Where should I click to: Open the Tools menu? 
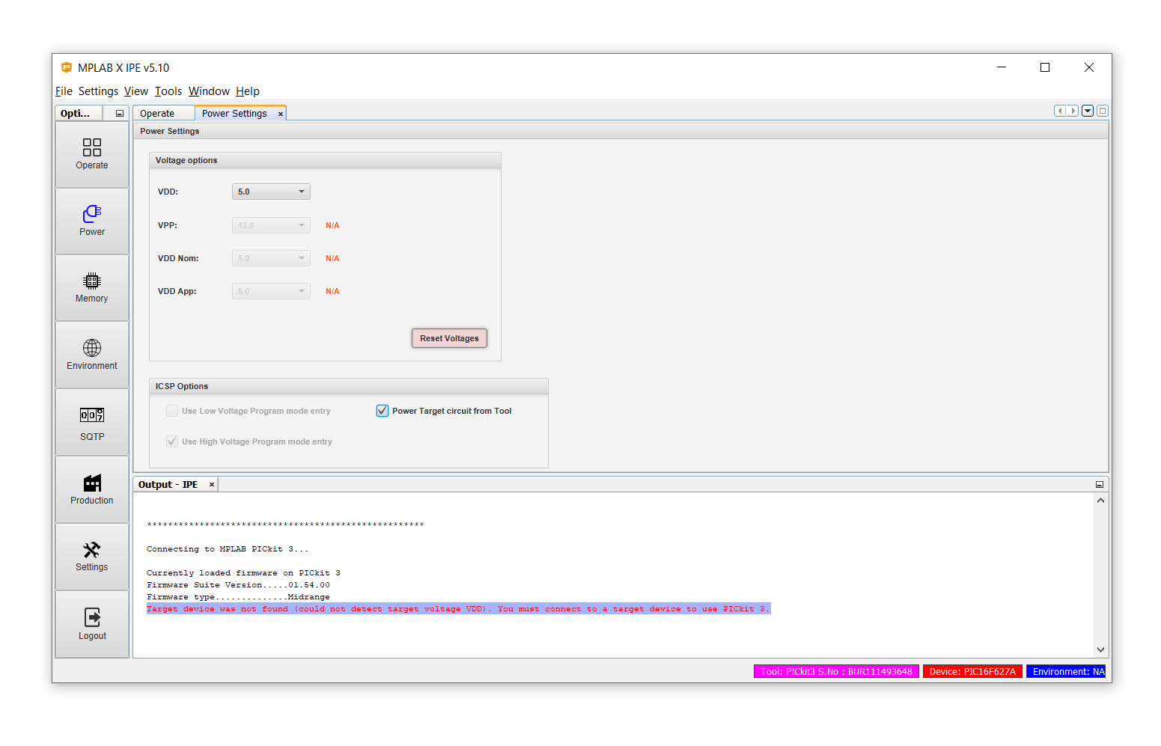click(168, 91)
